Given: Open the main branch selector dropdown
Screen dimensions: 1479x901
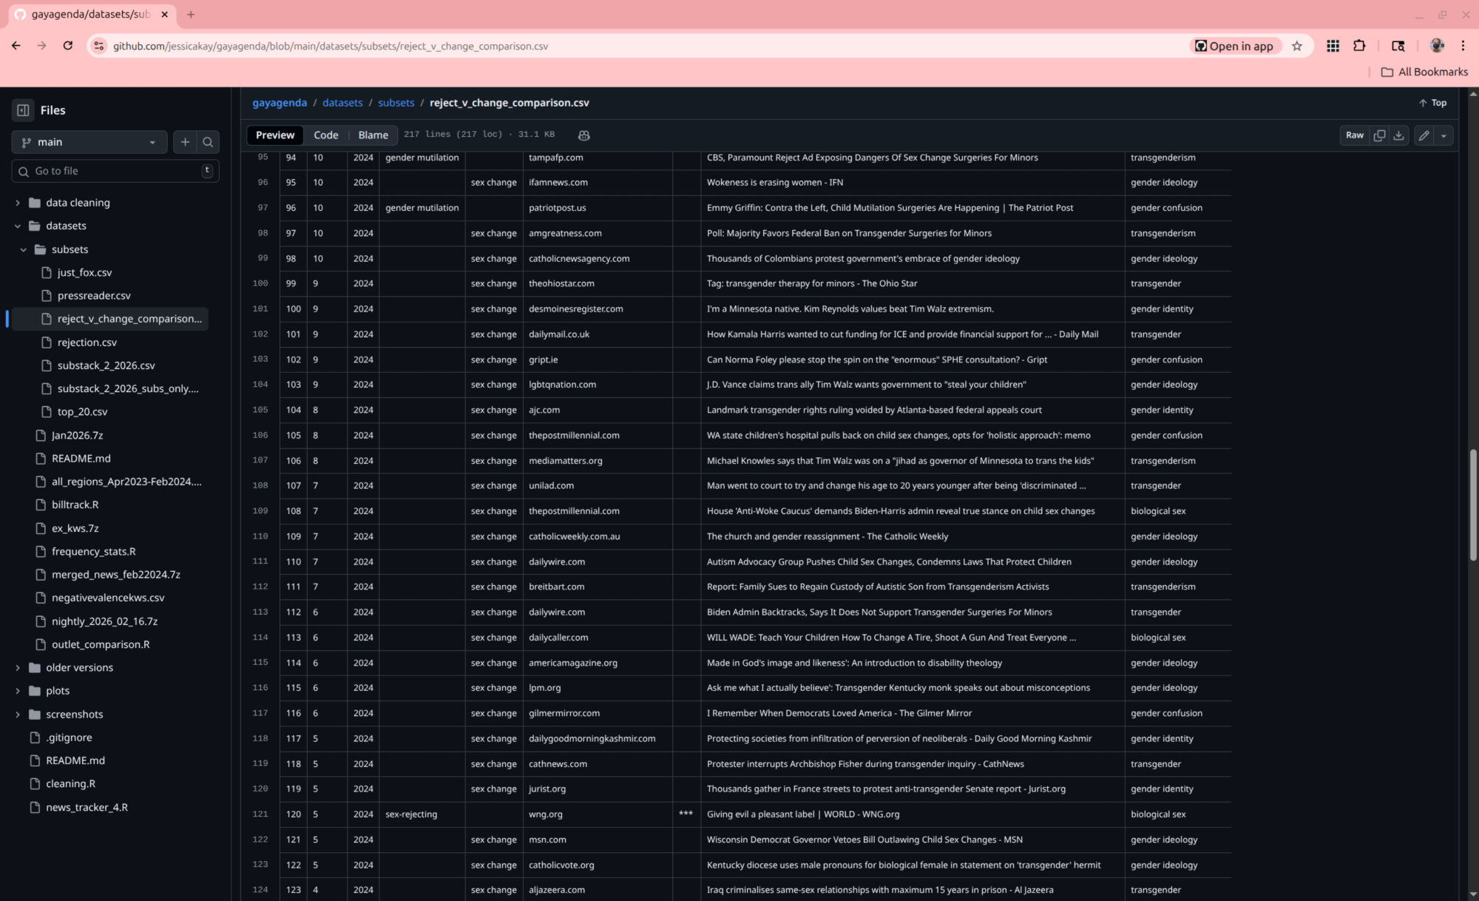Looking at the screenshot, I should point(89,142).
